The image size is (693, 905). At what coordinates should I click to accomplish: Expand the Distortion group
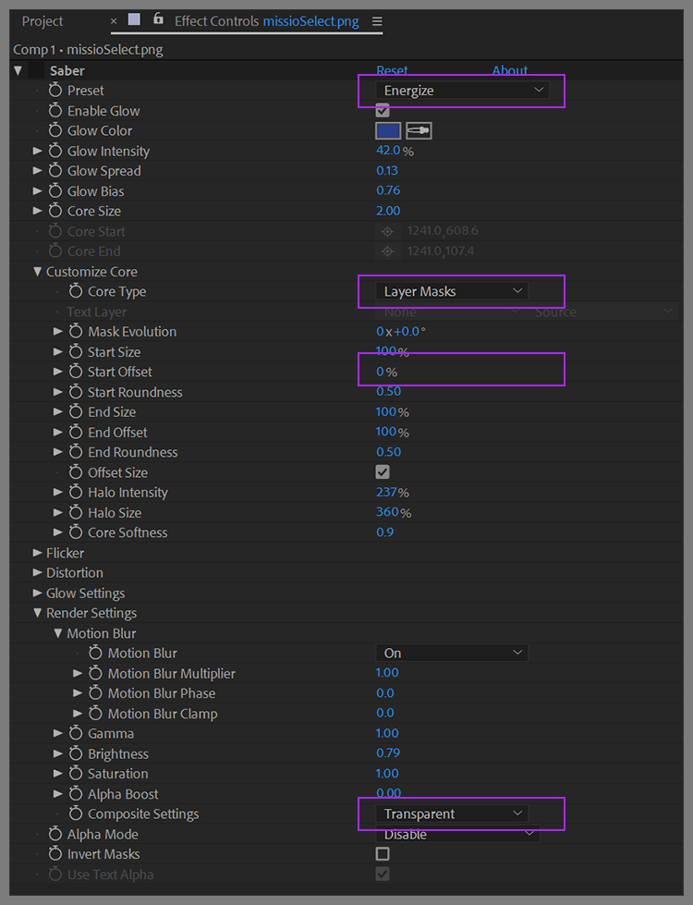(x=38, y=572)
